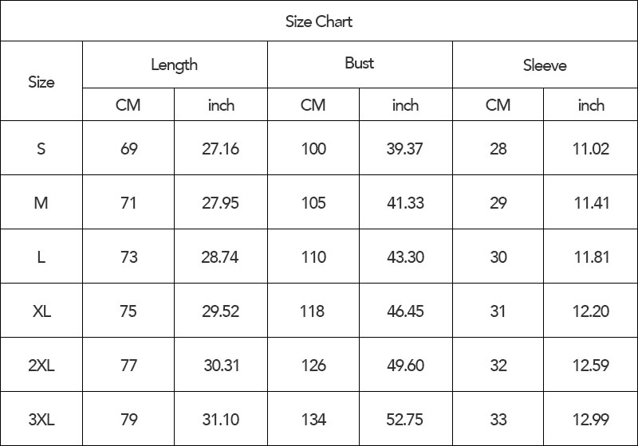638x446 pixels.
Task: Select the 52.75 bust inch cell
Action: tap(406, 419)
